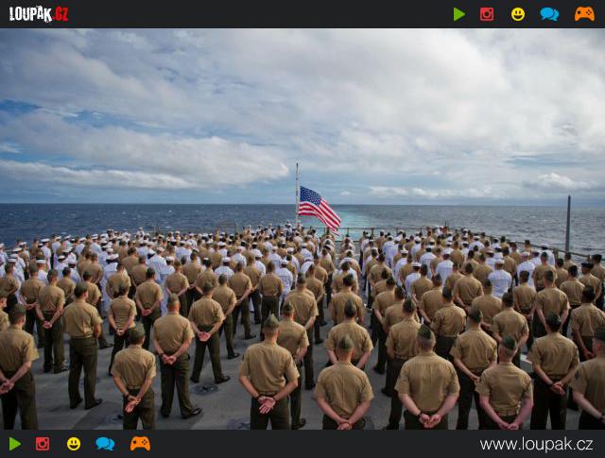Open the LOUPAK.CZ logo homepage link
The width and height of the screenshot is (605, 458).
tap(39, 14)
